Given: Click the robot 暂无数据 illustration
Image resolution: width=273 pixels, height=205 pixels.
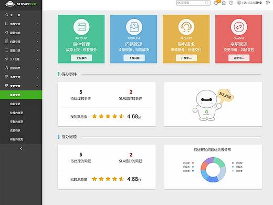Looking at the screenshot, I should [x=213, y=105].
